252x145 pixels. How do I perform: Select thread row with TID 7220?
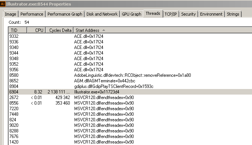click(x=130, y=109)
